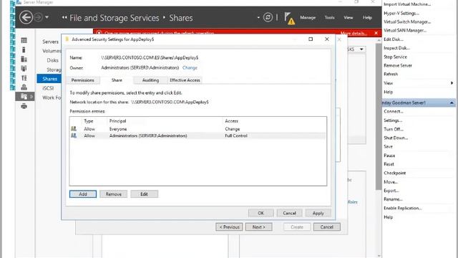Click the Server Manager vertical scrollbar
Viewport: 458px width, 258px height.
pyautogui.click(x=379, y=117)
